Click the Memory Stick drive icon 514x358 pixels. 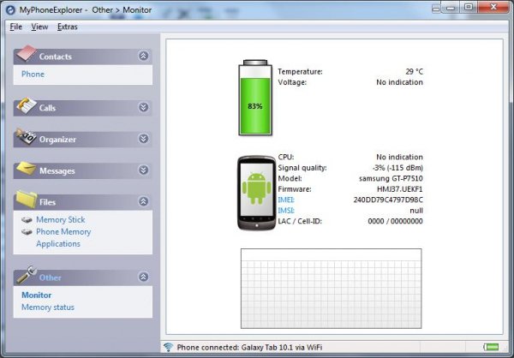pyautogui.click(x=27, y=219)
